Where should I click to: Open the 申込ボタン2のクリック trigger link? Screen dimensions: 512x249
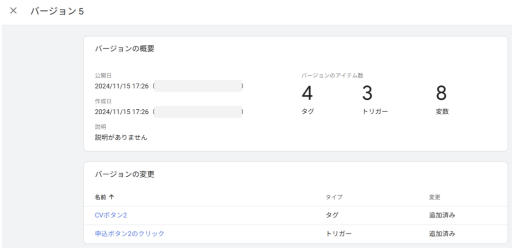[x=129, y=234]
